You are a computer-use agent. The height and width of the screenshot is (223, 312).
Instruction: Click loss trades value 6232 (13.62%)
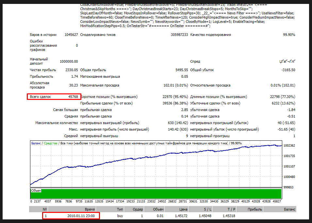(284, 103)
